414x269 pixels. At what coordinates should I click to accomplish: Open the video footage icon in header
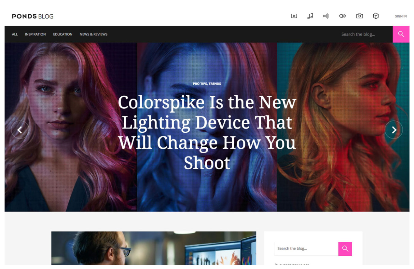(x=294, y=16)
